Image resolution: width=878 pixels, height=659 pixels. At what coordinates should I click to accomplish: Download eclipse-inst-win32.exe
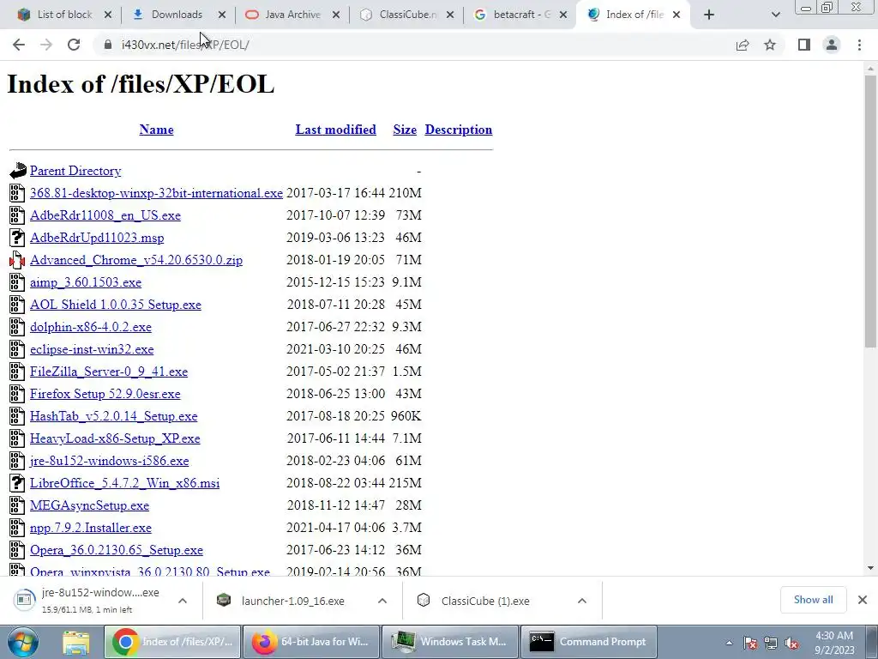(92, 349)
